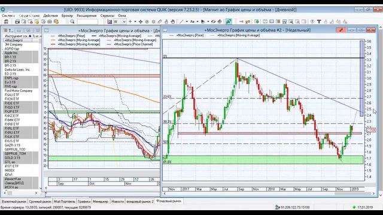Toggle the highlighted green chart mode button
Image resolution: width=383 pixels, height=215 pixels.
pyautogui.click(x=229, y=21)
